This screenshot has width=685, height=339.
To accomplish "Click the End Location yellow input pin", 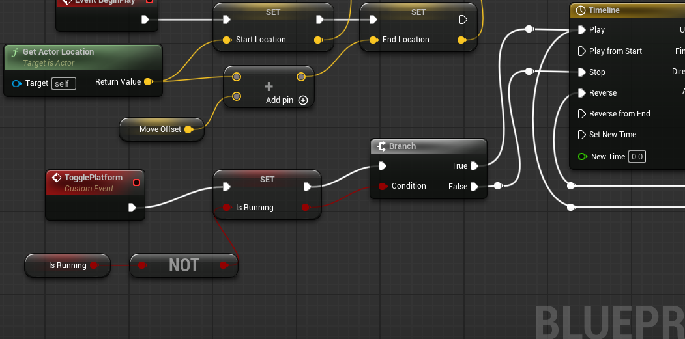I will [x=373, y=40].
